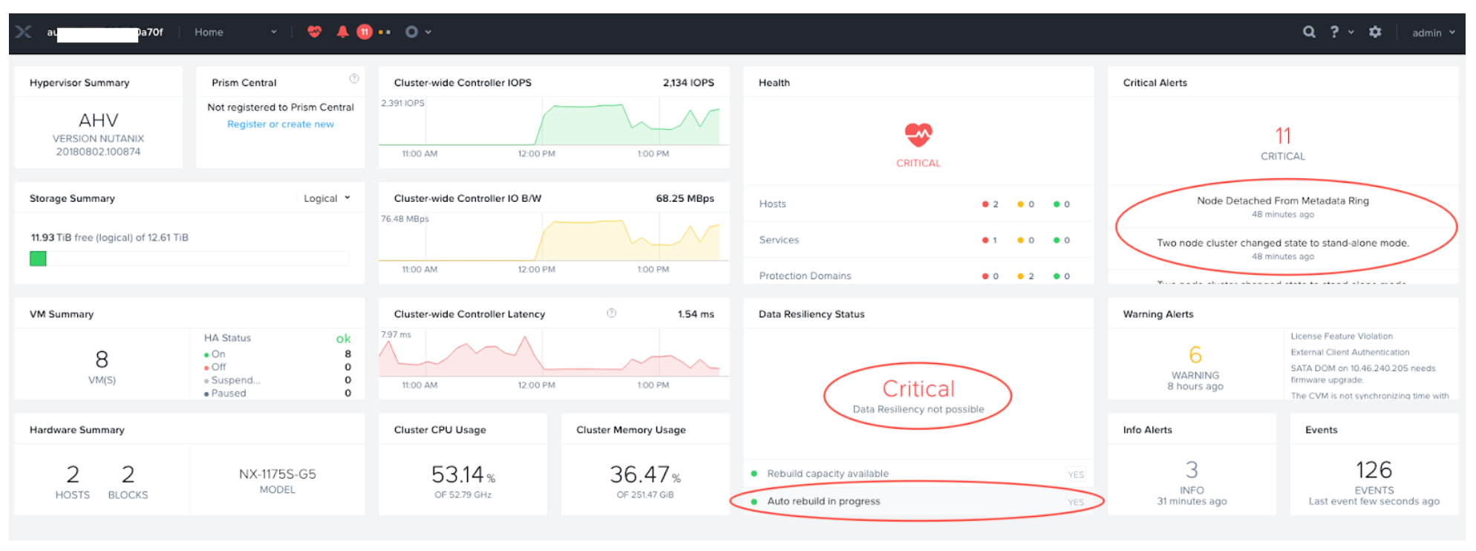Open the tasks circle icon
The image size is (1476, 551).
[411, 32]
